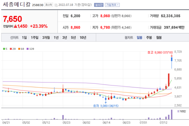Click the calendar icon beside the date
Image resolution: width=189 pixels, height=126 pixels.
coord(56,5)
